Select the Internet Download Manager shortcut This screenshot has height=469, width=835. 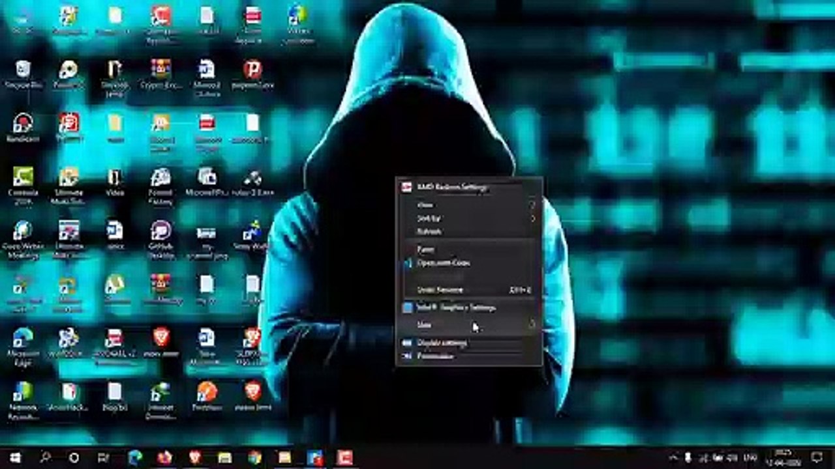[160, 401]
